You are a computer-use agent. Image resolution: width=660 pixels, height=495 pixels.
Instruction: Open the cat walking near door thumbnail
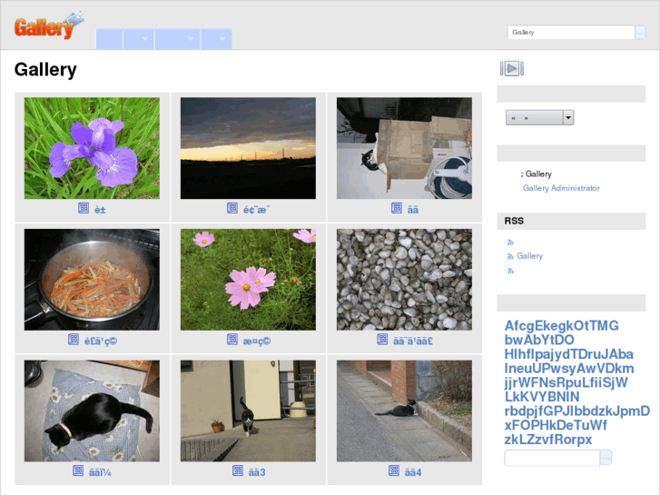pos(248,411)
